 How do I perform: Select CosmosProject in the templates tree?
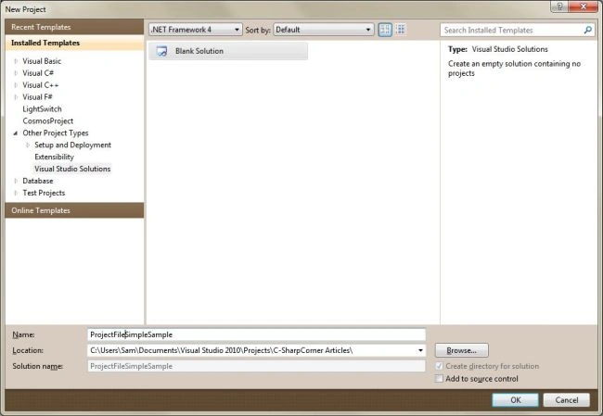pyautogui.click(x=47, y=121)
